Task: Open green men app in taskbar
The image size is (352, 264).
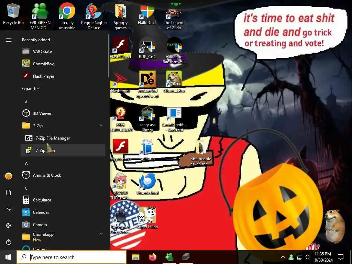Action: coord(169,257)
